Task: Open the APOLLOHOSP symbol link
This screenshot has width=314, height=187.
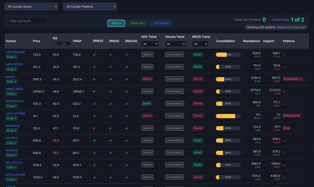Action: (15, 175)
